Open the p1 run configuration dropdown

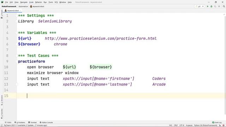pyautogui.click(x=200, y=6)
